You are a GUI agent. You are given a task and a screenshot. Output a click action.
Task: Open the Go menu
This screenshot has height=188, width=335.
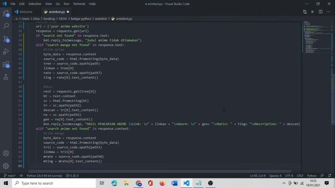58,4
